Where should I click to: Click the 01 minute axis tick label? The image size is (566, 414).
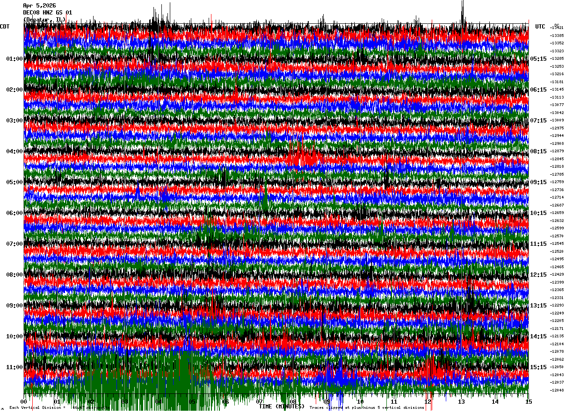coord(58,401)
